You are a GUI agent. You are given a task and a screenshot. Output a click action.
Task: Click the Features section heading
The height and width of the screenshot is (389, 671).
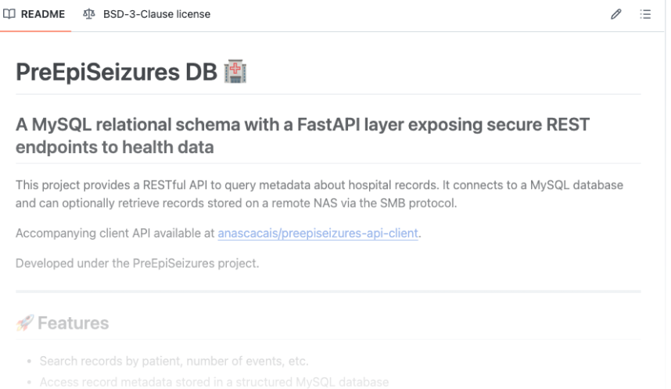tap(74, 323)
